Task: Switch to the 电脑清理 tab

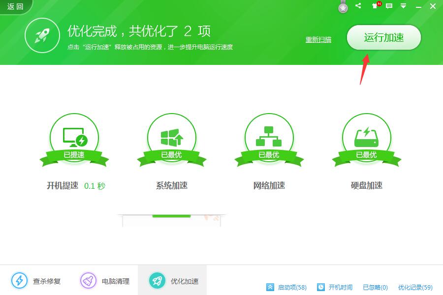Action: [x=104, y=280]
